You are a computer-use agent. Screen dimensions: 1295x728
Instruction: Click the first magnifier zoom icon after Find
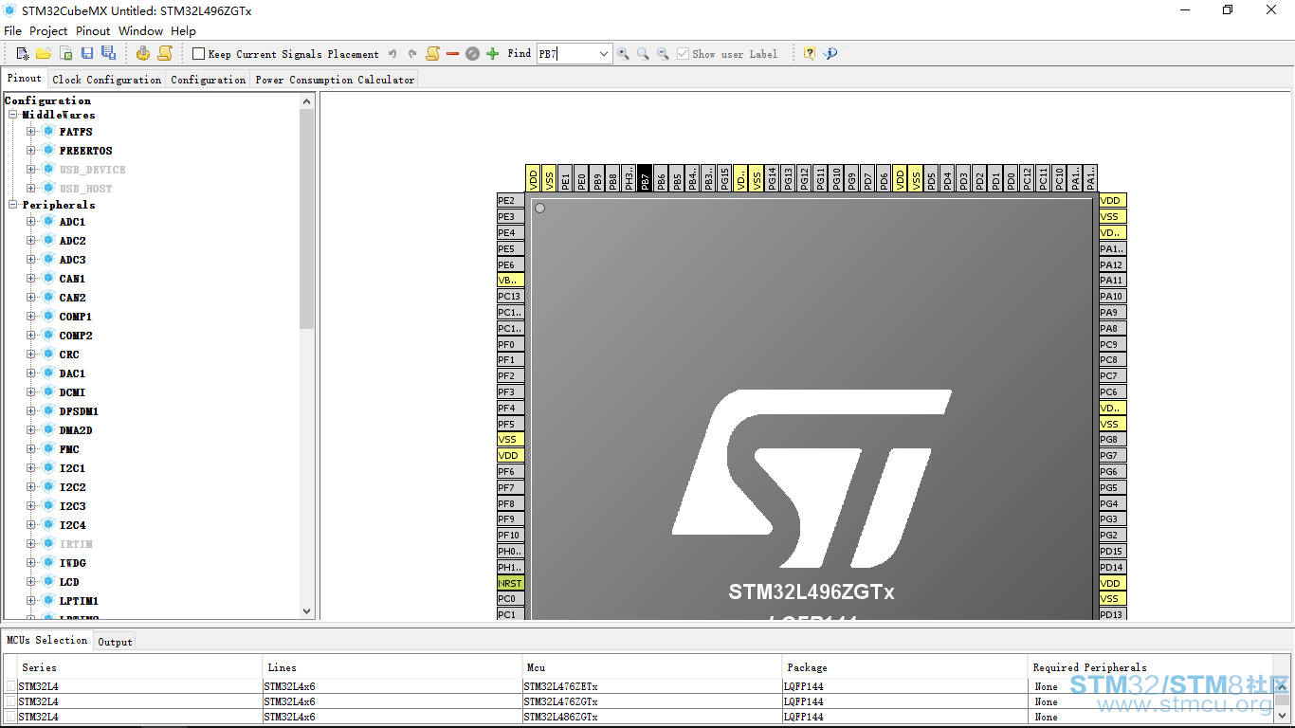click(623, 54)
